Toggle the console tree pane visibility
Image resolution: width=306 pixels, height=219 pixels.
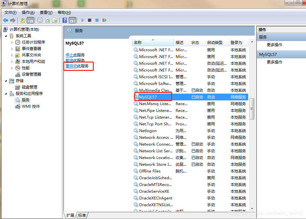tap(30, 20)
